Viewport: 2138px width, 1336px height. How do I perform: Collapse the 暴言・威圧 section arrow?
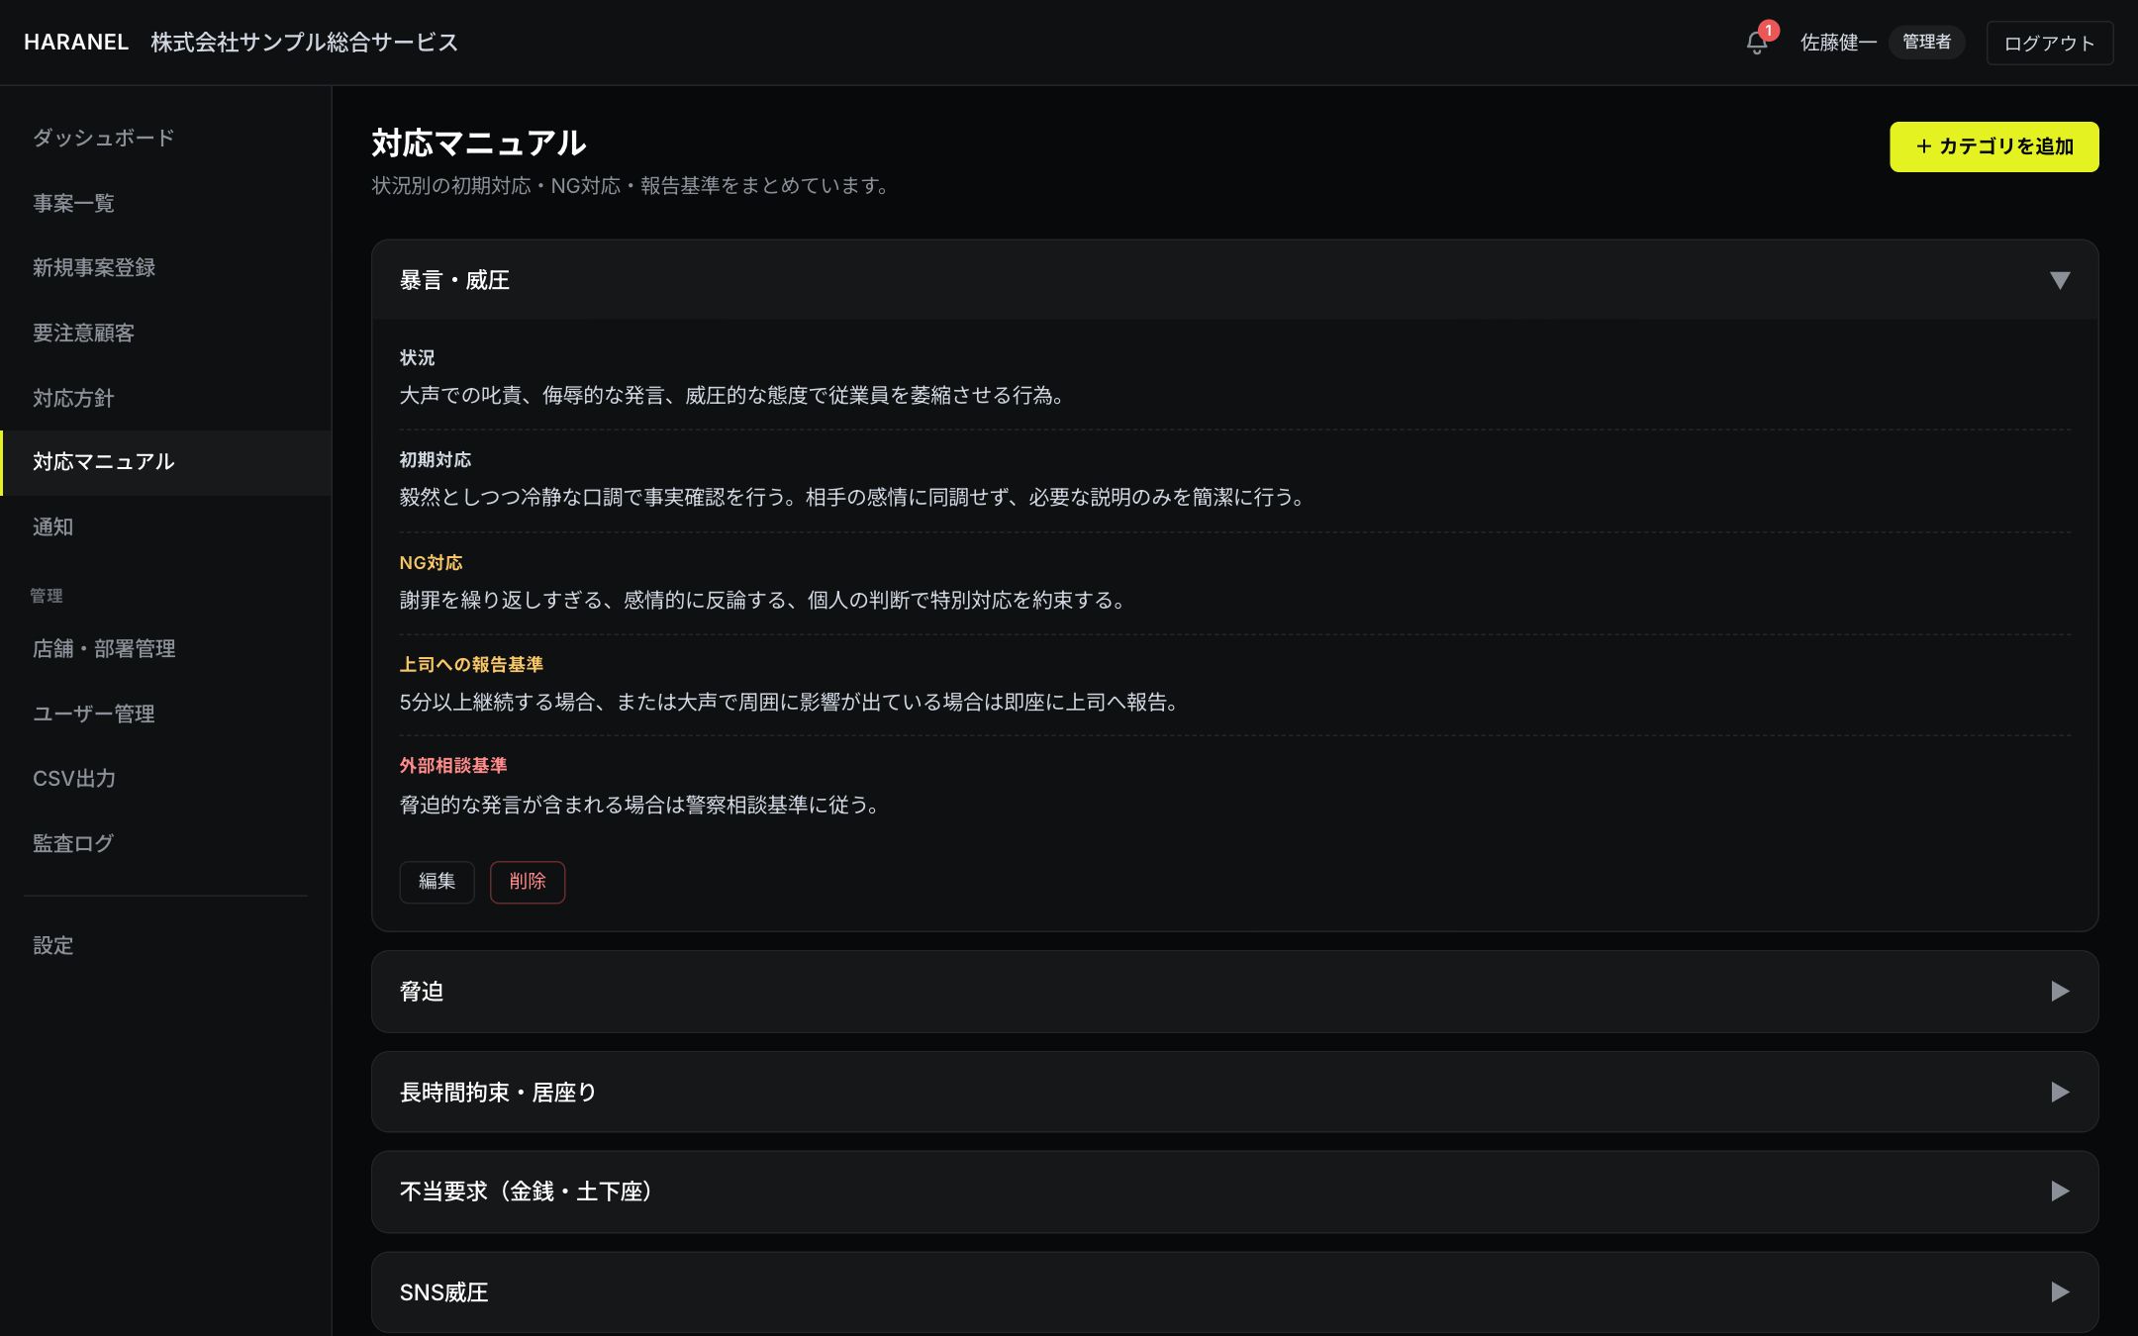coord(2060,280)
